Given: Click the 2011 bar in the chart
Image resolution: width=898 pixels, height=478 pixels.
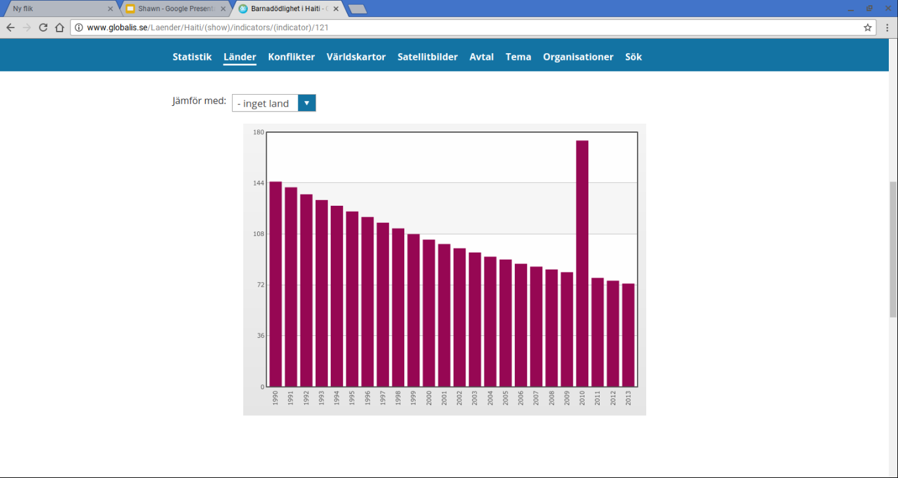Looking at the screenshot, I should (x=598, y=332).
